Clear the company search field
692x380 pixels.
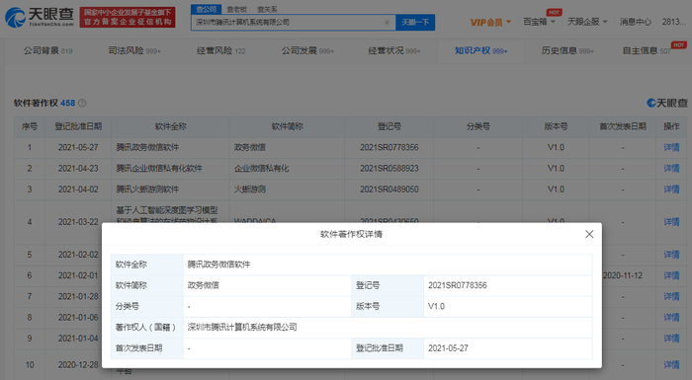click(388, 22)
